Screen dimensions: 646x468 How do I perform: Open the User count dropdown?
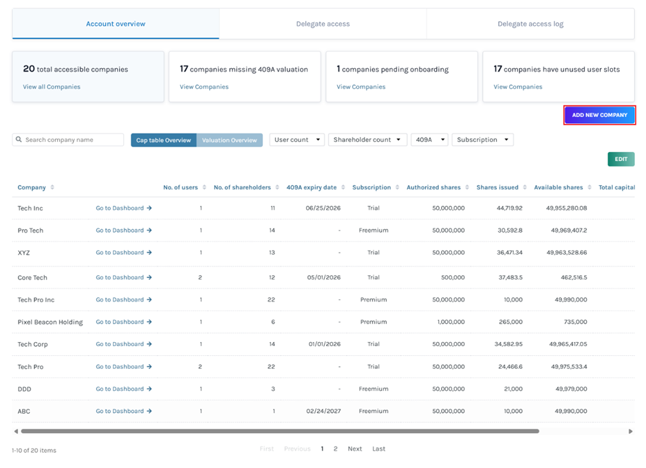[x=297, y=140]
